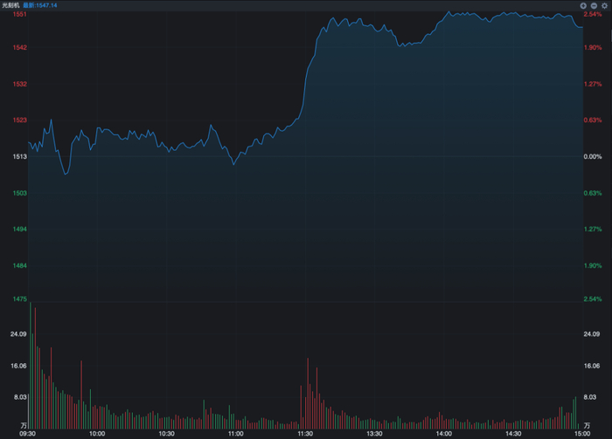Image resolution: width=612 pixels, height=439 pixels.
Task: Click the 万 volume unit label at left
Action: coord(24,425)
